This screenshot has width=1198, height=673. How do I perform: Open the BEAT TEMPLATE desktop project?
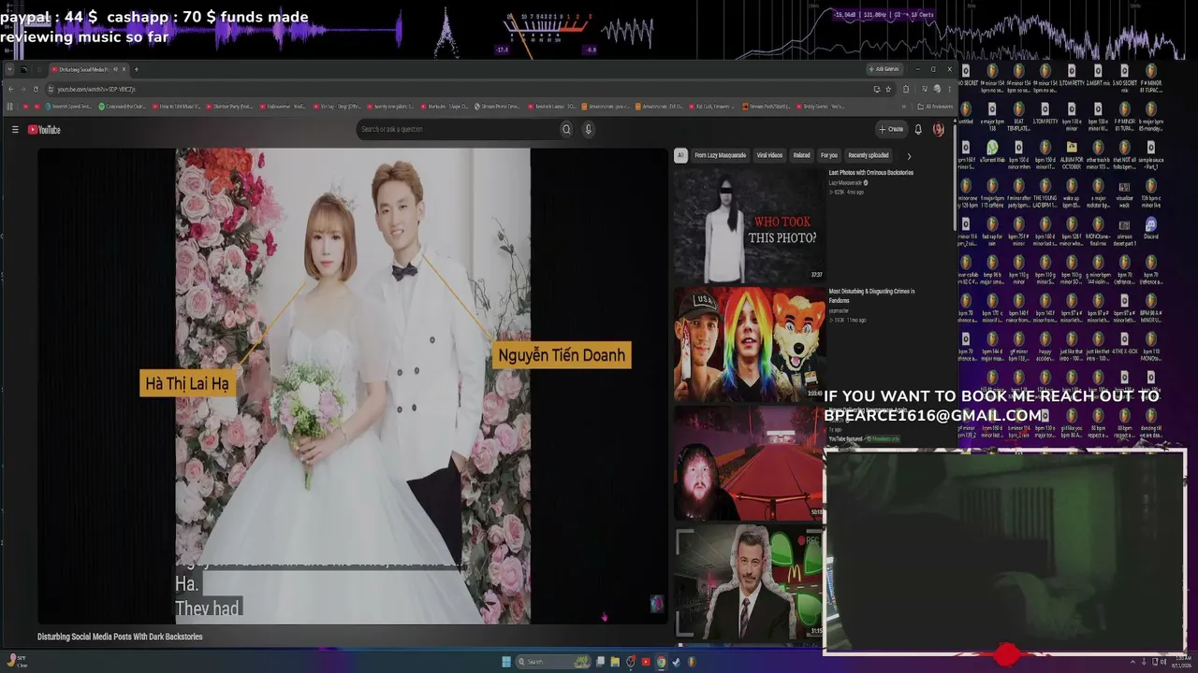point(1018,114)
